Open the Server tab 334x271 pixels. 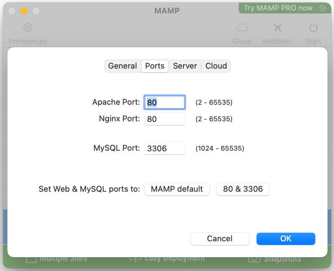click(x=185, y=66)
